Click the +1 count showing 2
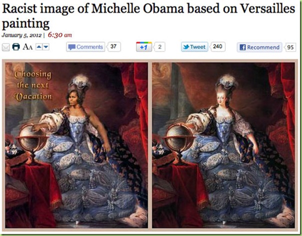The image size is (302, 236). tap(159, 47)
